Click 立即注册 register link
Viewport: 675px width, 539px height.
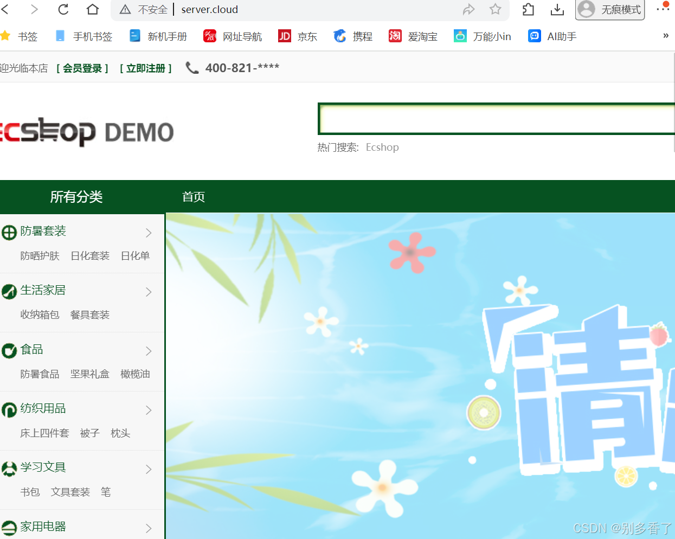click(x=146, y=68)
